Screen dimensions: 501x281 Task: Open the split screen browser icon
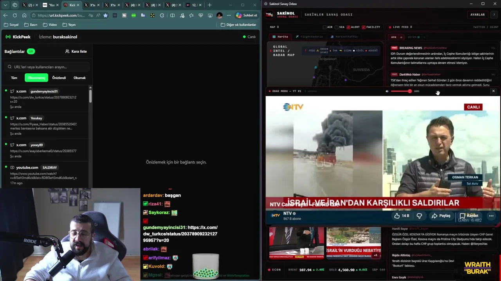pyautogui.click(x=172, y=15)
